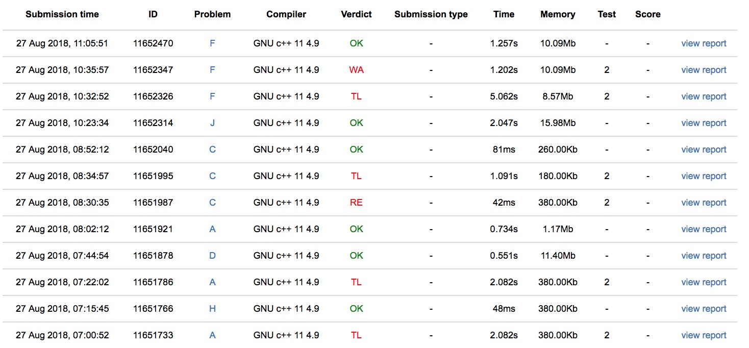This screenshot has width=749, height=348.
Task: Open view report for submission 11652347
Action: tap(704, 70)
